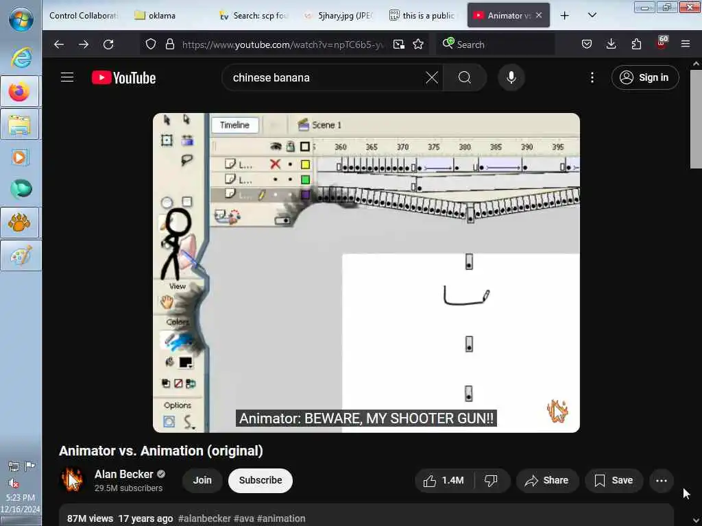Click the video player to pause
This screenshot has width=702, height=526.
click(x=366, y=273)
